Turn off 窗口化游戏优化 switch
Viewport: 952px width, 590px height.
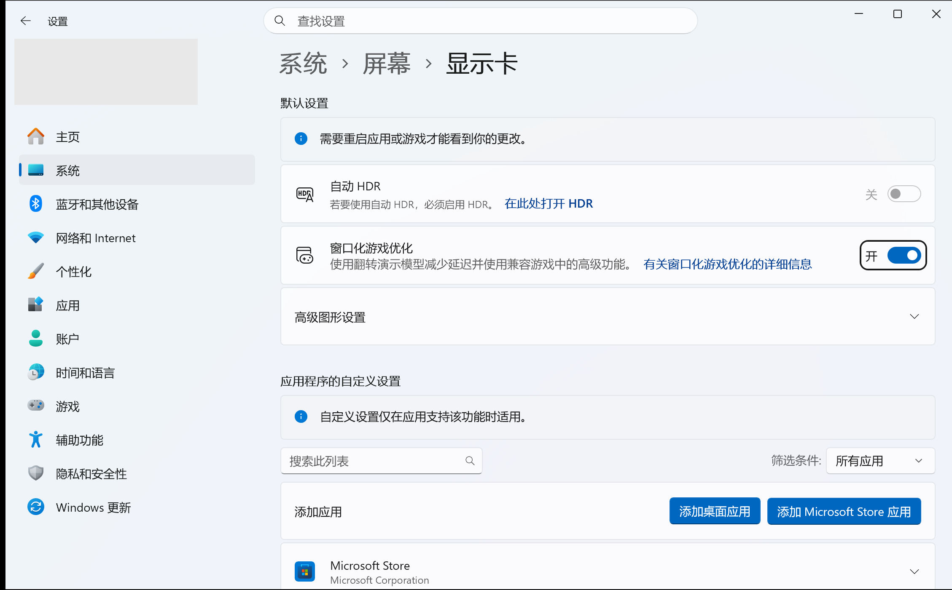click(x=904, y=255)
